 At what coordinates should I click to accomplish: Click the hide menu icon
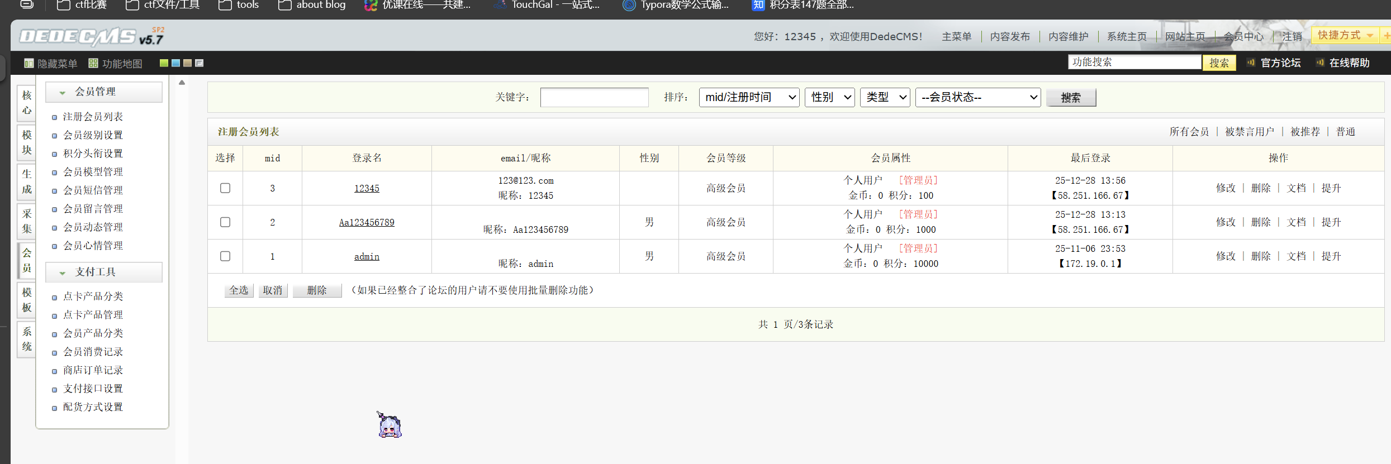[x=29, y=64]
